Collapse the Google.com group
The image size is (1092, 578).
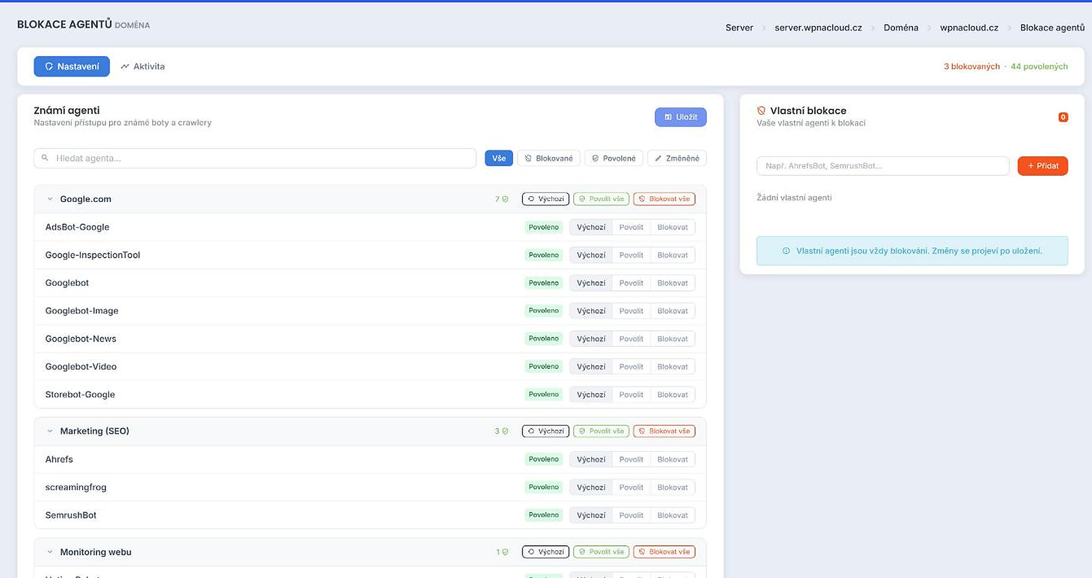(x=50, y=199)
